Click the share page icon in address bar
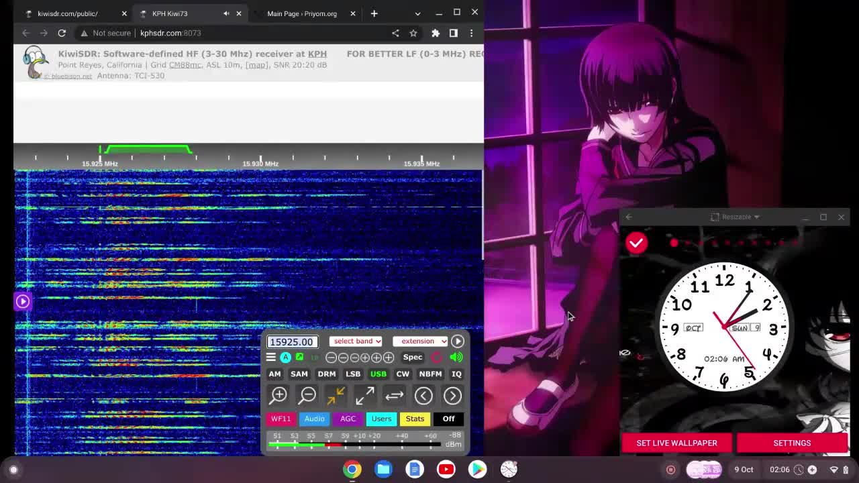Viewport: 859px width, 483px height. tap(395, 33)
